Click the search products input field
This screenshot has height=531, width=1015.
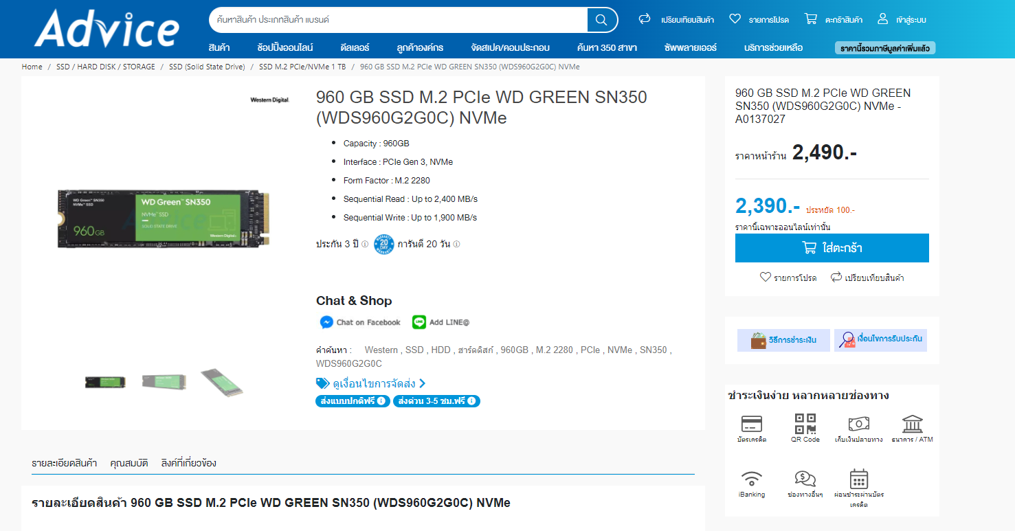(399, 20)
